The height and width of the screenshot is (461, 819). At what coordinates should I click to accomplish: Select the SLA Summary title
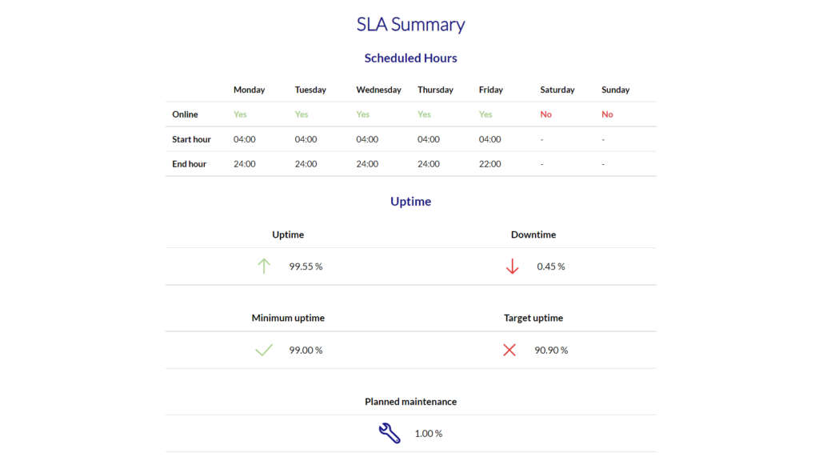[x=410, y=24]
